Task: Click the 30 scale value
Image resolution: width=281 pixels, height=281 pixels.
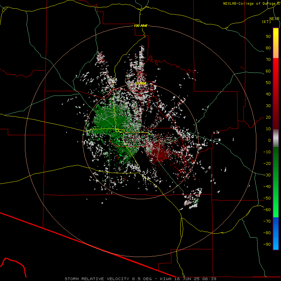Action: point(268,106)
